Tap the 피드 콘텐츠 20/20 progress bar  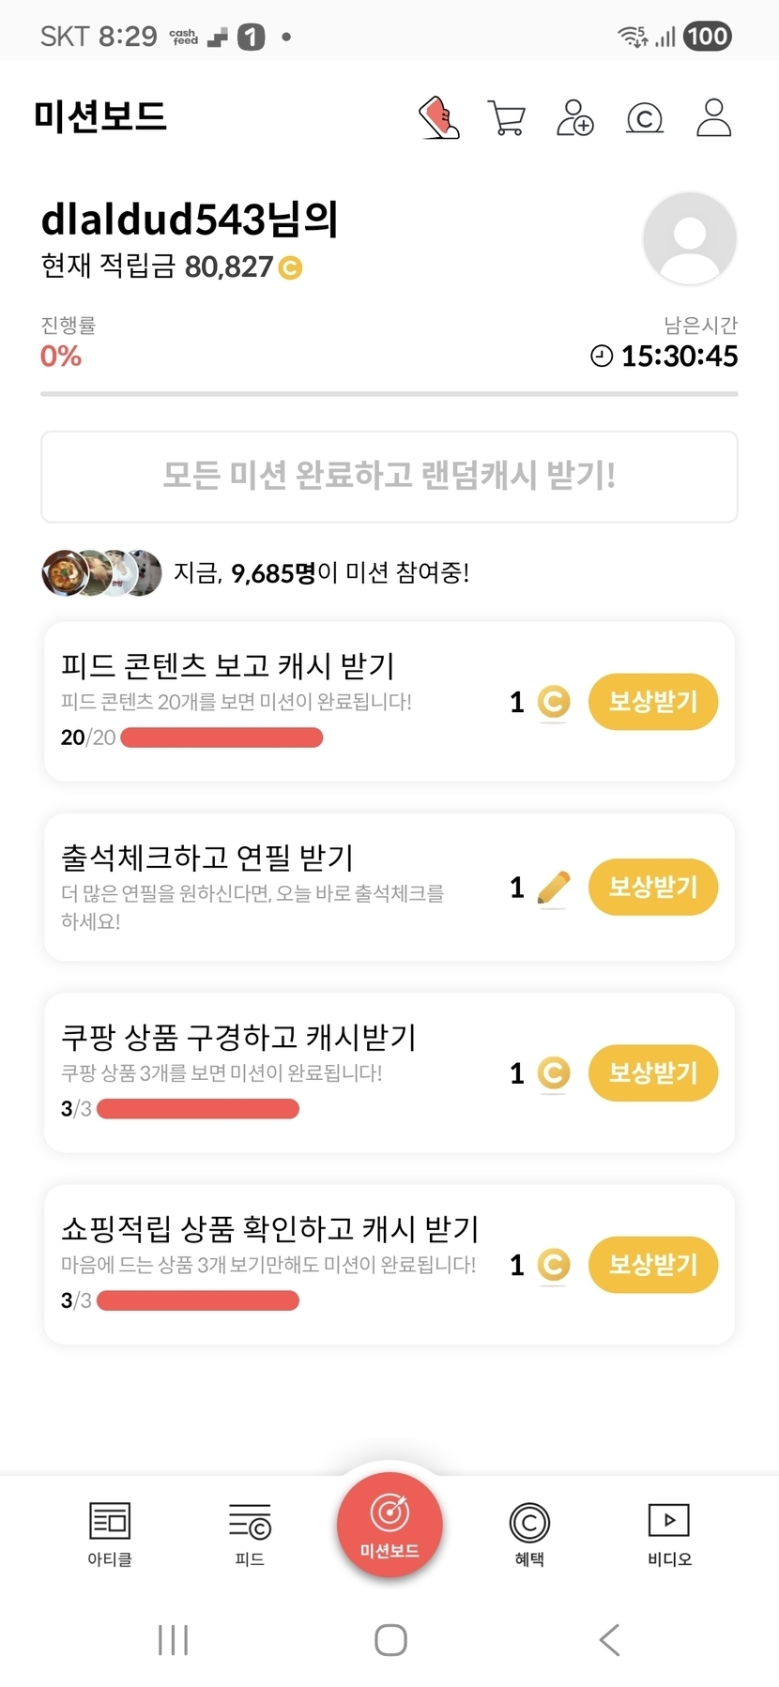(x=221, y=737)
